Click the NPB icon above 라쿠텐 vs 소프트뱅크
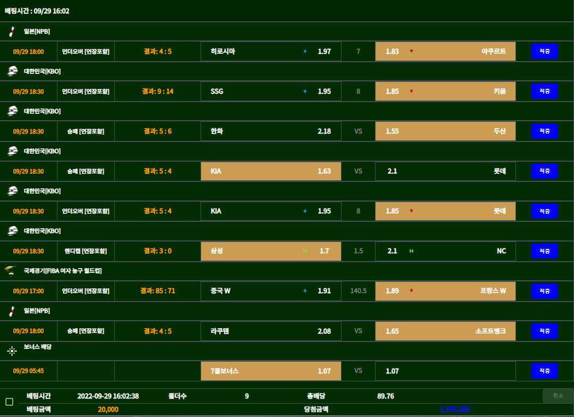This screenshot has width=574, height=417. (12, 311)
